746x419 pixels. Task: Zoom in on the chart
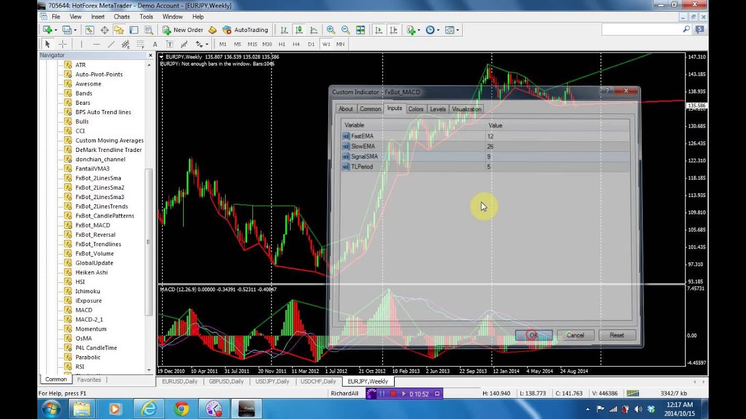[330, 30]
